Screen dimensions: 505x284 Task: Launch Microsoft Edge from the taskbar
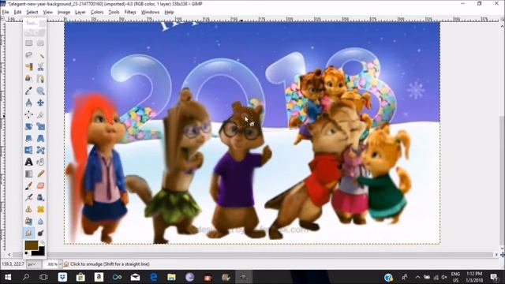(x=154, y=277)
